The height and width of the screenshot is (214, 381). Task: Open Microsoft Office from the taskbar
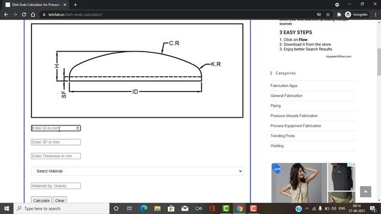coord(212,209)
